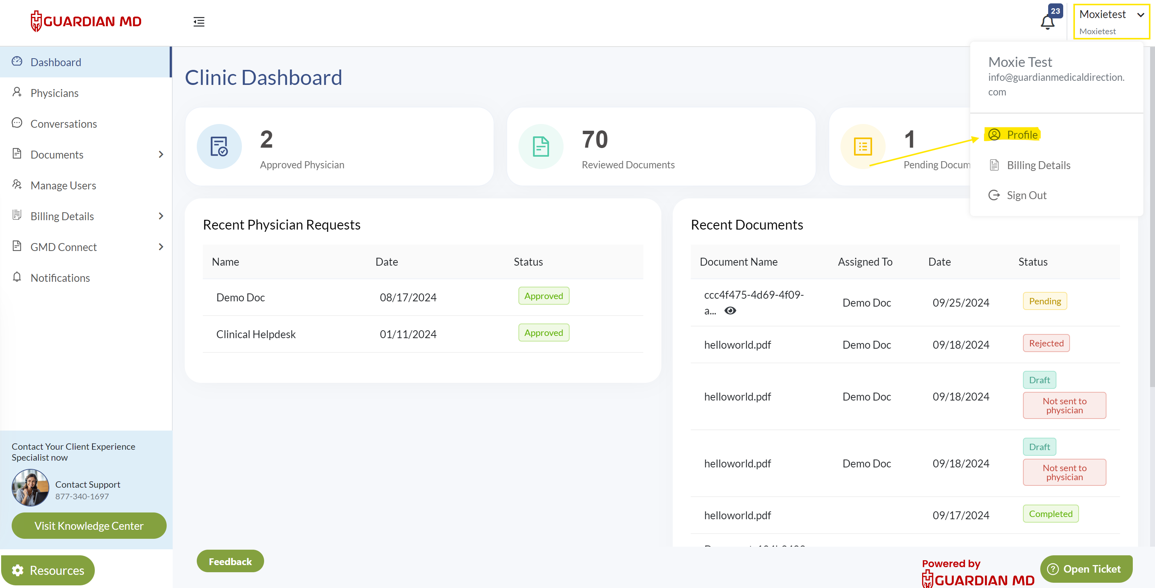Click the Sign Out icon
1155x588 pixels.
pos(994,195)
